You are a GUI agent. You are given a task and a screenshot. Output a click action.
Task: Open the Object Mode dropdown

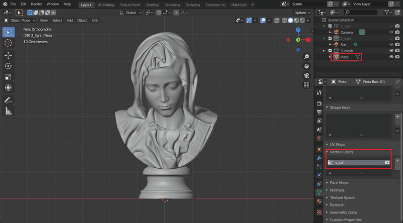point(20,20)
